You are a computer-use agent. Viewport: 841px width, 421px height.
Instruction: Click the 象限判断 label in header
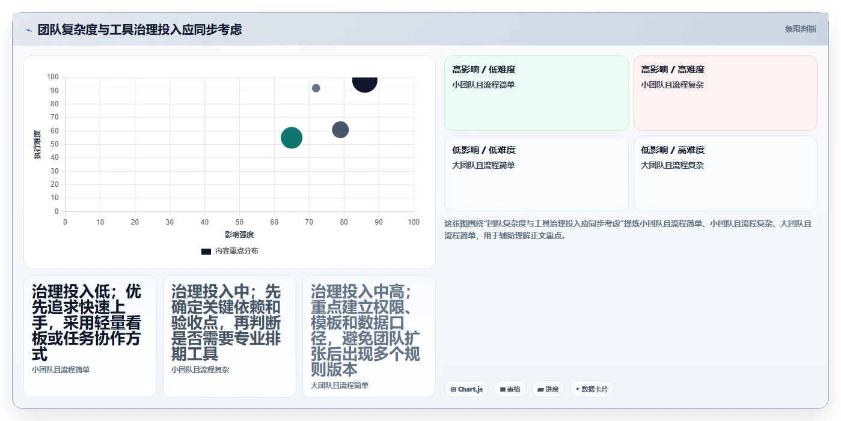pyautogui.click(x=800, y=29)
